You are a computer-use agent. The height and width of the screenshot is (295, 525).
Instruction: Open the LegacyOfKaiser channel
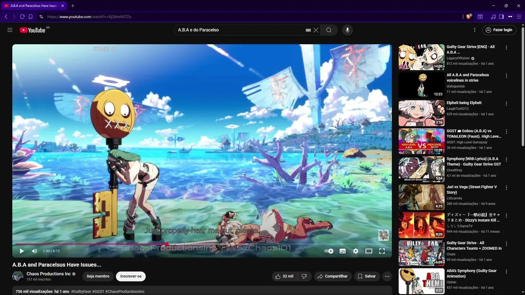click(x=458, y=58)
